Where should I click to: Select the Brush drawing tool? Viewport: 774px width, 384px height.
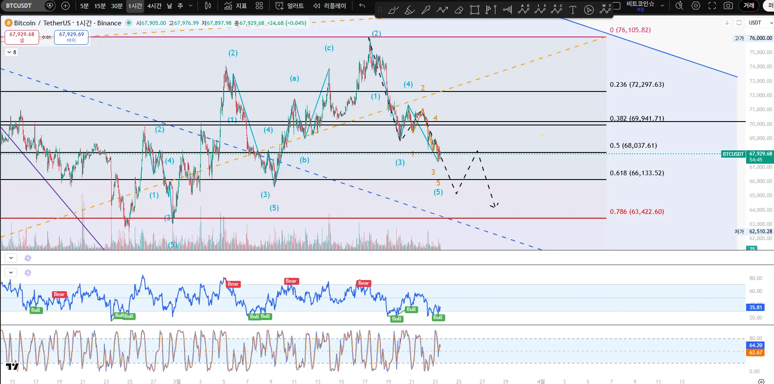tap(393, 10)
